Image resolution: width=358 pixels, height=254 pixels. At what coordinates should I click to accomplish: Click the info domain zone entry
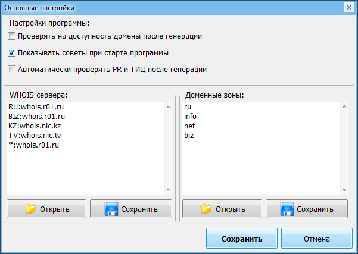190,117
